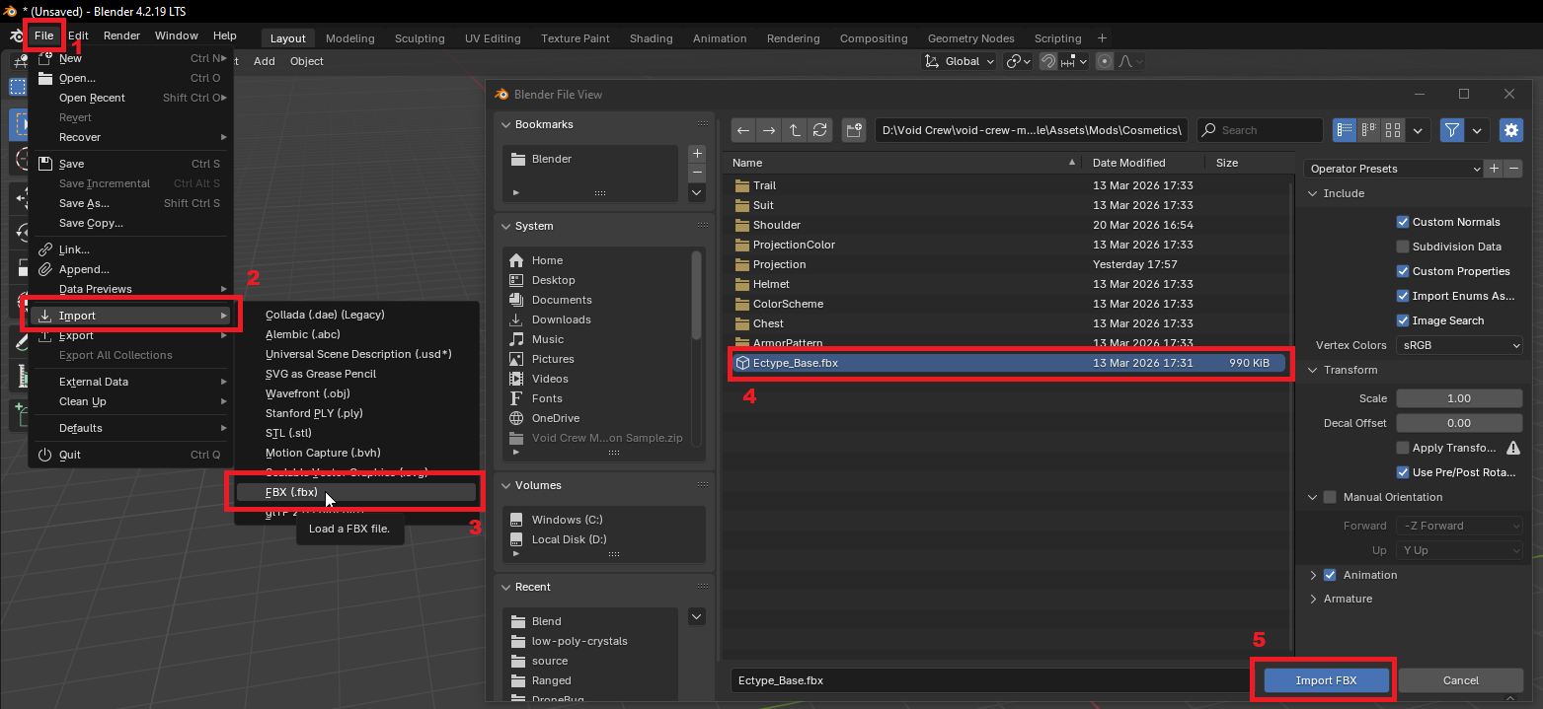The height and width of the screenshot is (709, 1543).
Task: Switch to the Sculpting workspace tab
Action: pyautogui.click(x=420, y=38)
